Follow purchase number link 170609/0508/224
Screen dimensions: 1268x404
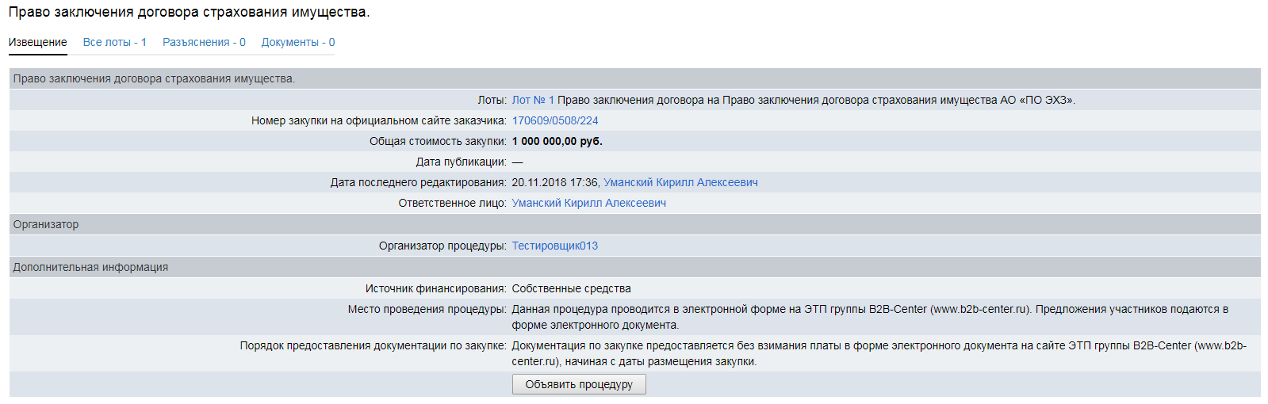pyautogui.click(x=554, y=120)
